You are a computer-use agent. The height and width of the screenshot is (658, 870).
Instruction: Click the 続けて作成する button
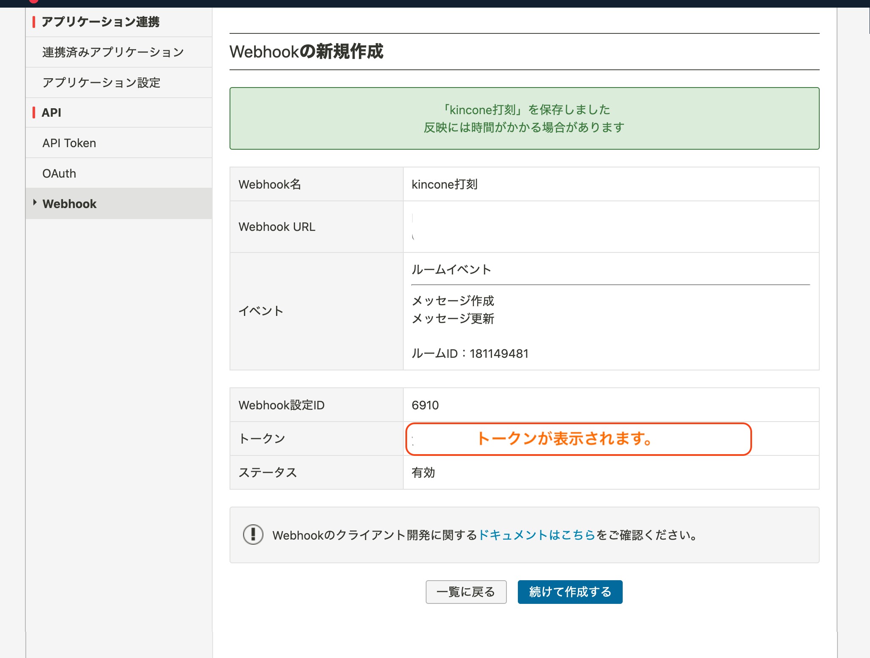570,592
